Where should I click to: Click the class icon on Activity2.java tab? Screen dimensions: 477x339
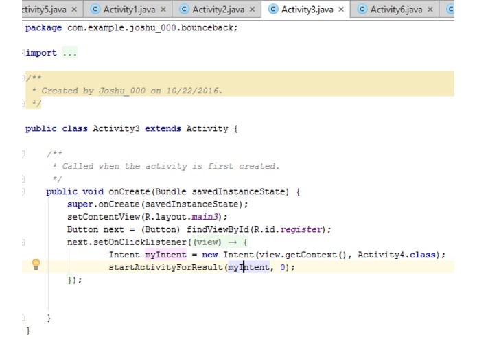pyautogui.click(x=184, y=10)
